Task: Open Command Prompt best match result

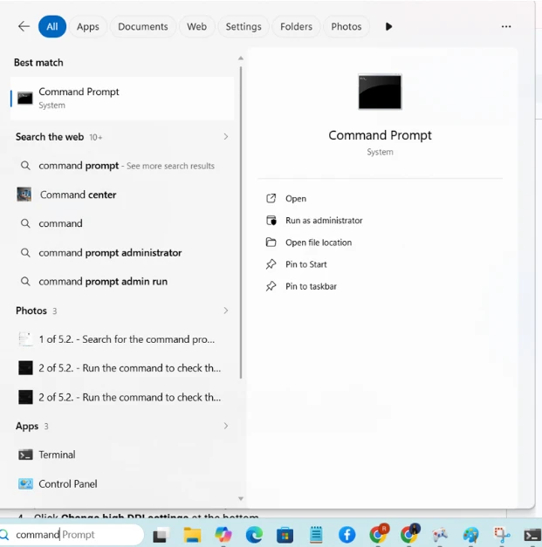Action: (x=122, y=99)
